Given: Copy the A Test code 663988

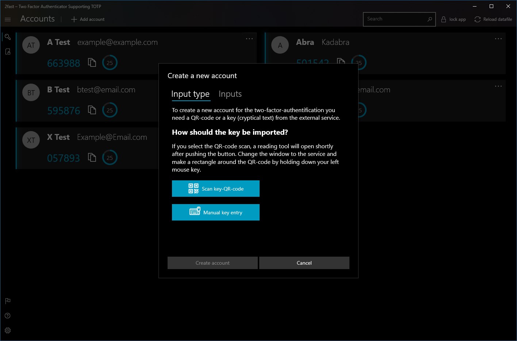Looking at the screenshot, I should tap(92, 63).
